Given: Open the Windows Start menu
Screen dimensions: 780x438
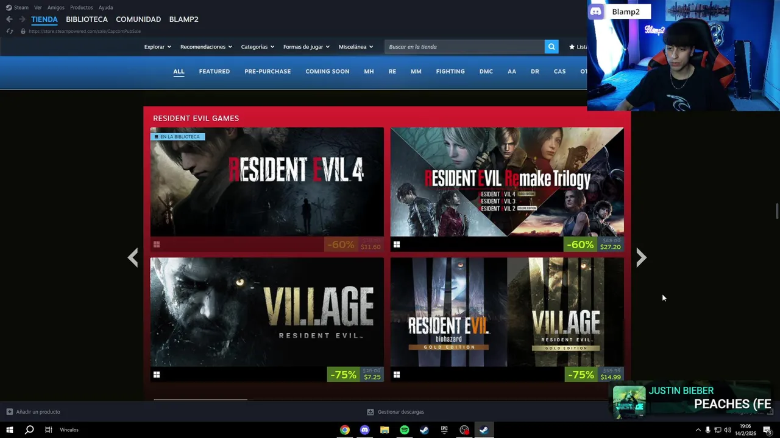Looking at the screenshot, I should (9, 430).
